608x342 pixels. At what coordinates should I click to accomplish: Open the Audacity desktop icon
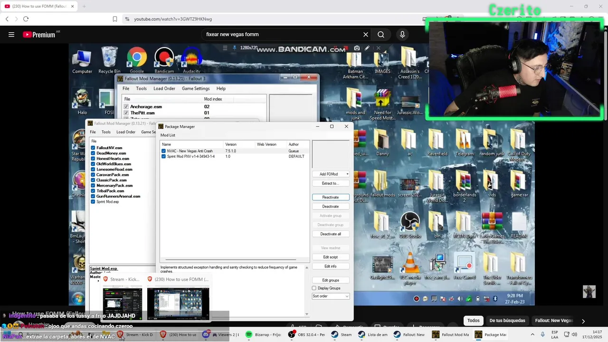point(191,60)
